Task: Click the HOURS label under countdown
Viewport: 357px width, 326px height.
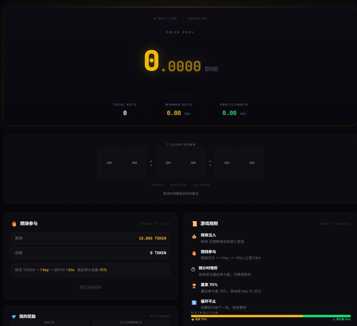Action: [x=157, y=185]
